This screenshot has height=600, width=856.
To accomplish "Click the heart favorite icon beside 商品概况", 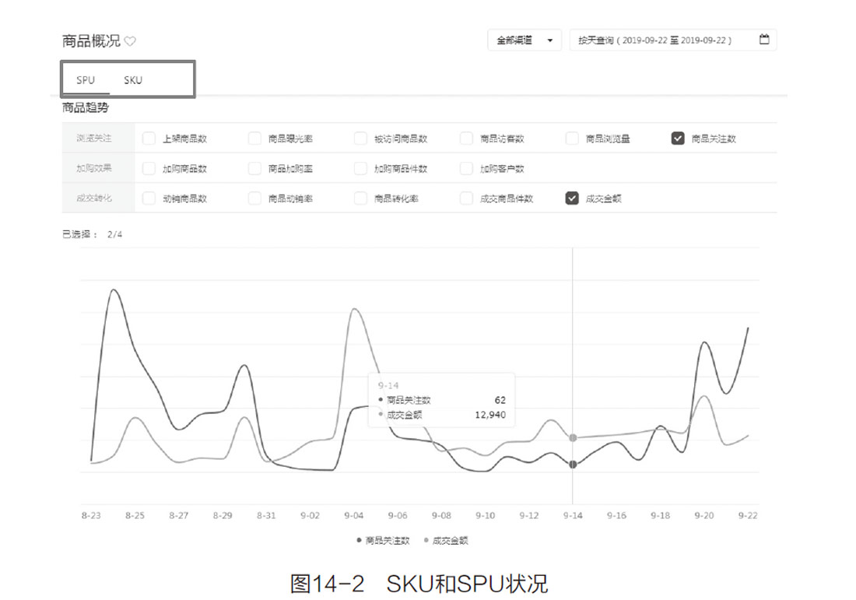I will [130, 41].
